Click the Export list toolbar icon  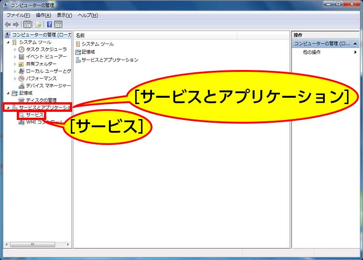click(39, 25)
